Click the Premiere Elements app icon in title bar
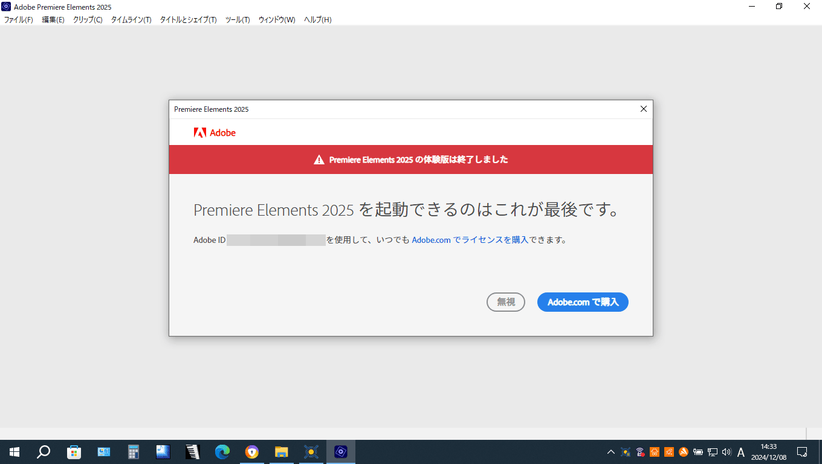 tap(6, 7)
